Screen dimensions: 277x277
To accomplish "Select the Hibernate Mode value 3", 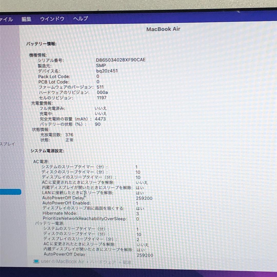I will [137, 213].
